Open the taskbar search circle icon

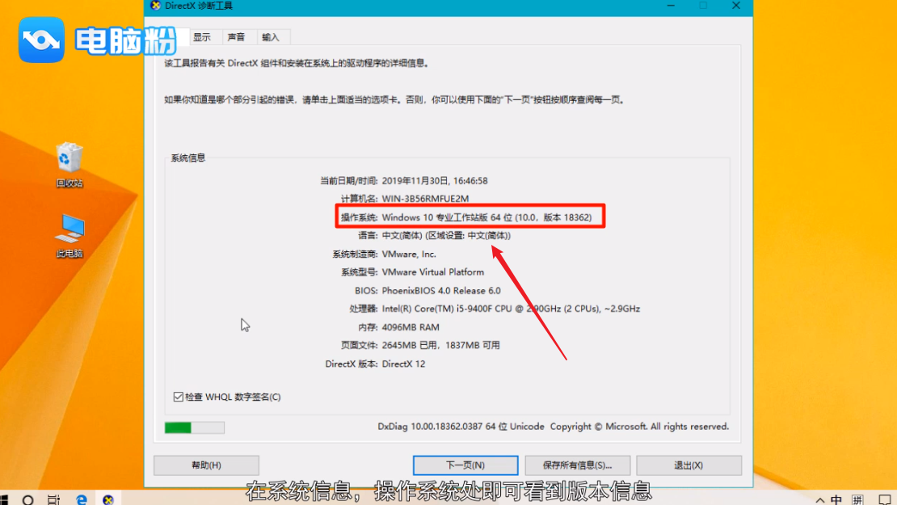click(x=27, y=499)
